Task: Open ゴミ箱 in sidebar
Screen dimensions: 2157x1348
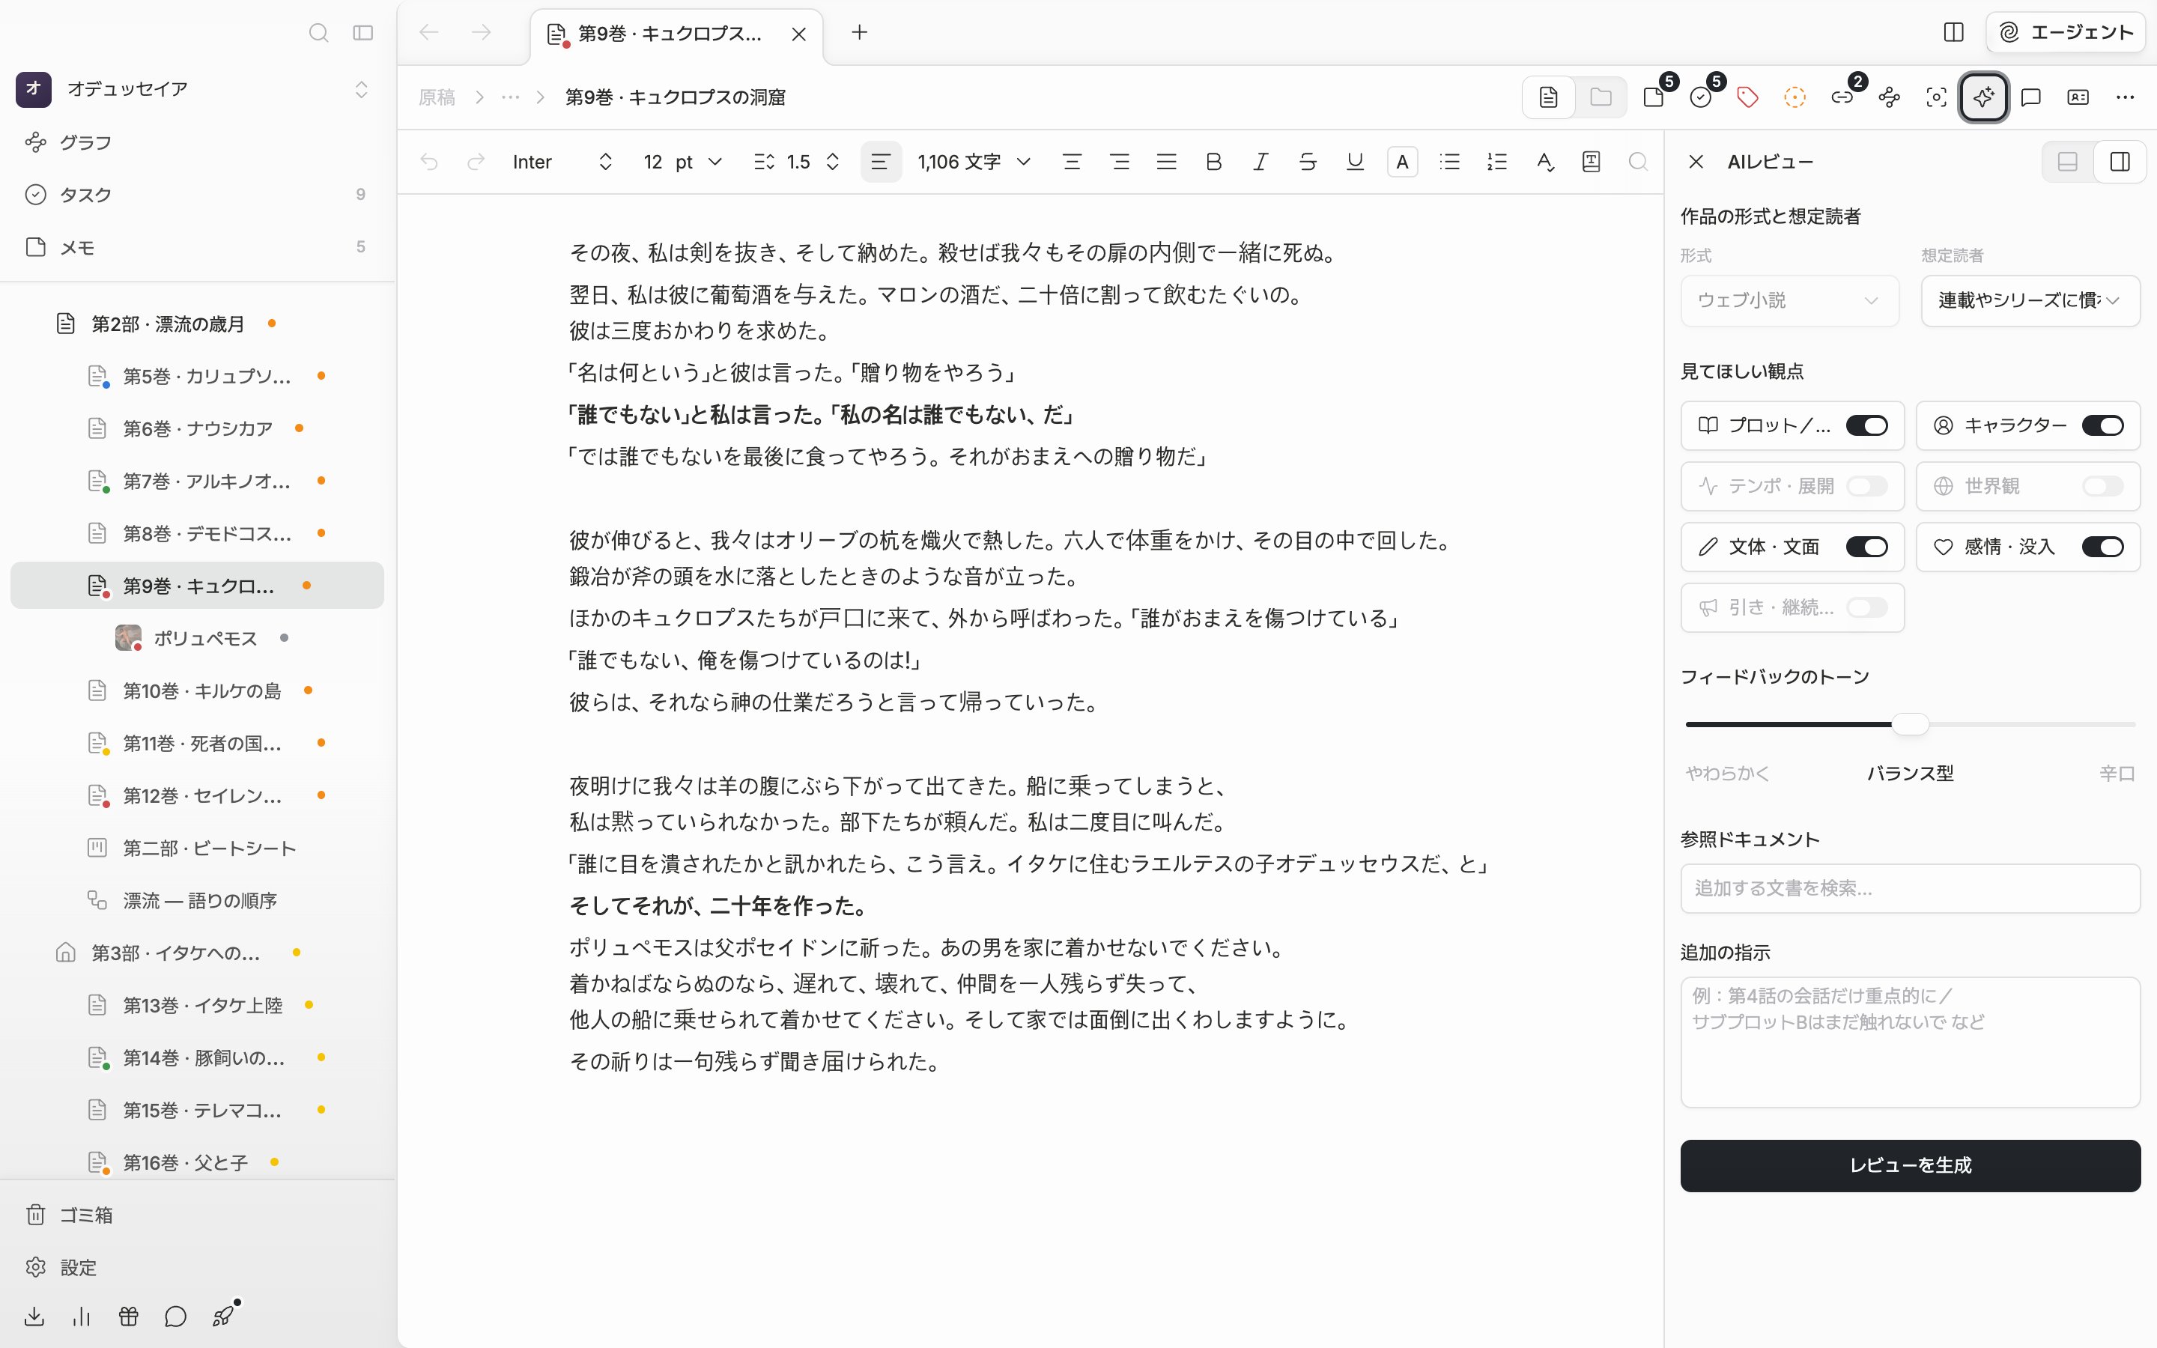Action: click(196, 1214)
